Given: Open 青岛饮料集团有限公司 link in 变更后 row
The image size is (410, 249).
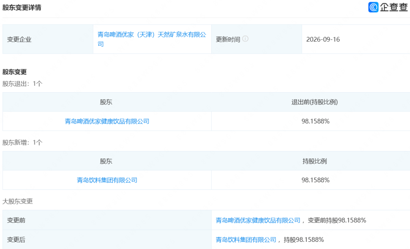Looking at the screenshot, I should point(246,240).
